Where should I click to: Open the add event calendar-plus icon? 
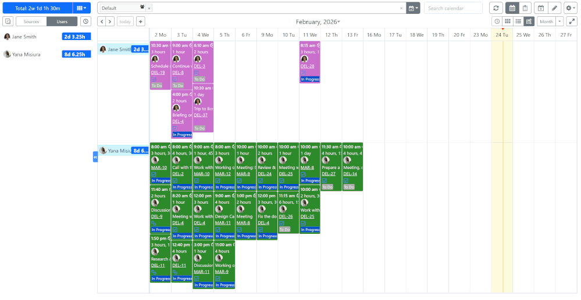pyautogui.click(x=541, y=8)
